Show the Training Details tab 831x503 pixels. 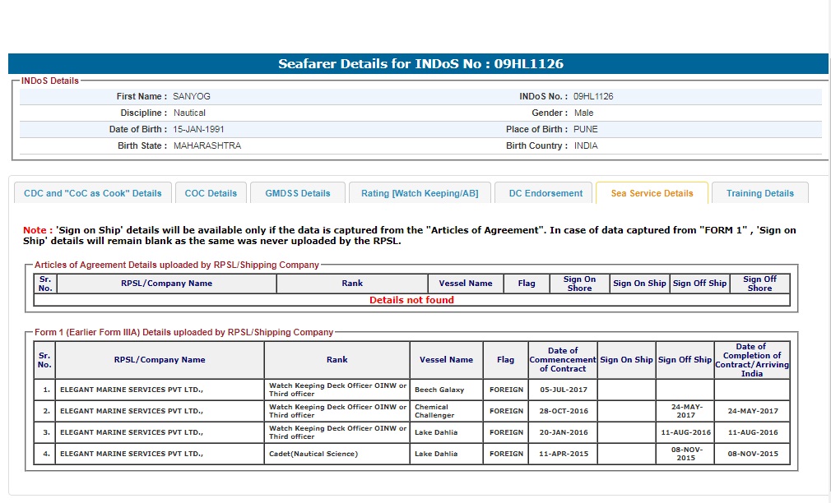(759, 193)
